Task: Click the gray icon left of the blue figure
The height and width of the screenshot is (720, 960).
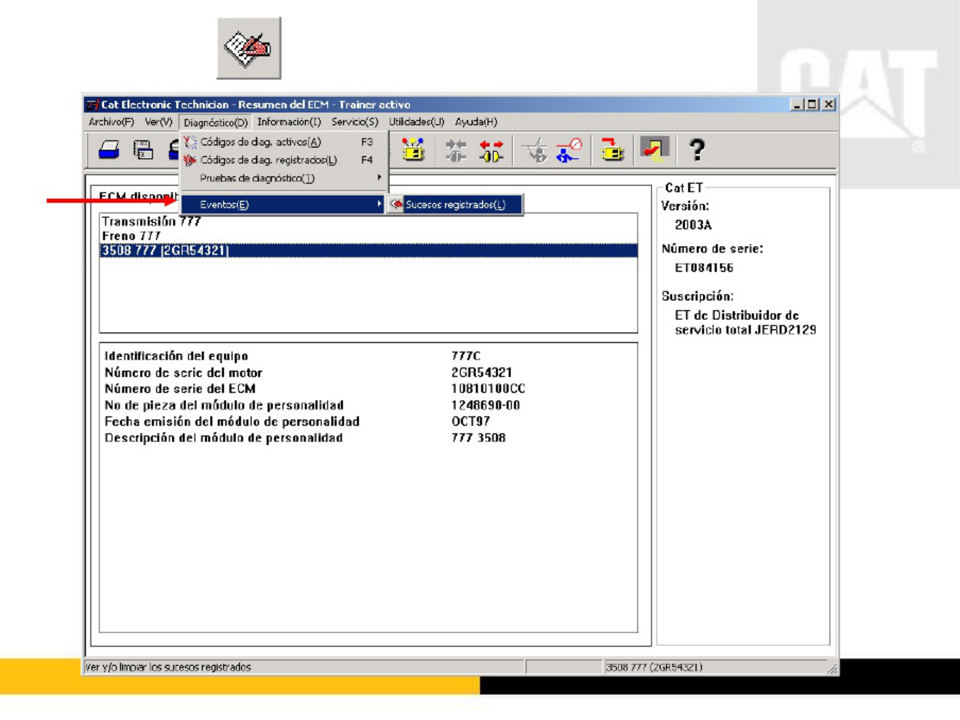Action: [537, 150]
